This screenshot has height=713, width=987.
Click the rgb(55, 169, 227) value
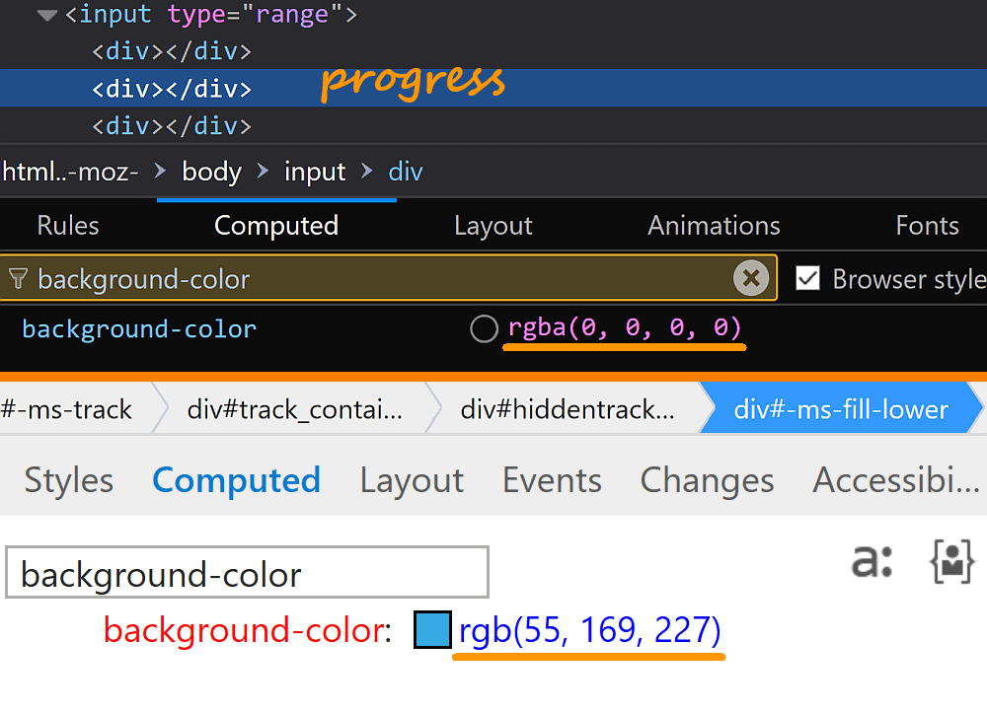tap(590, 630)
